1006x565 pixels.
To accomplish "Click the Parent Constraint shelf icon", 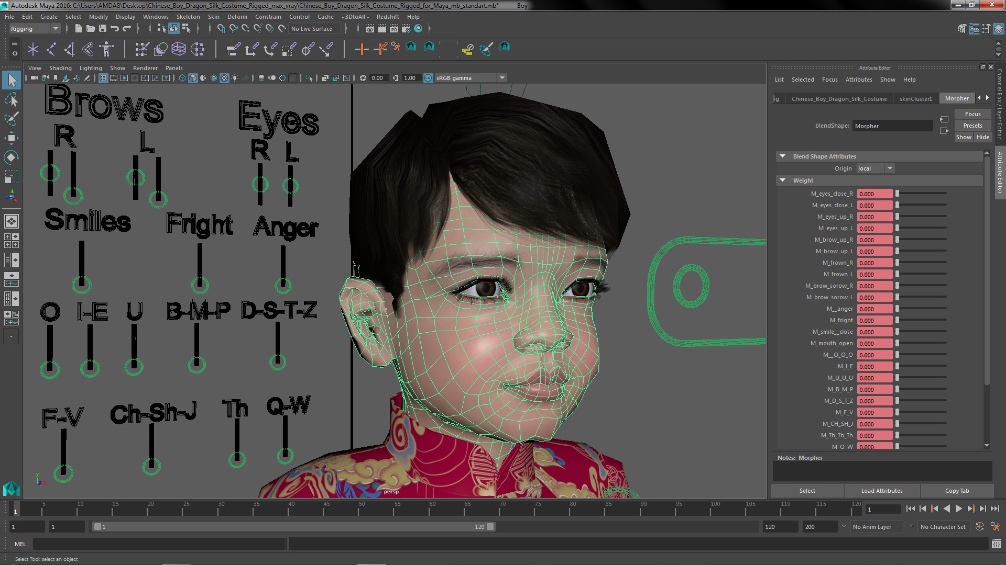I will 233,49.
